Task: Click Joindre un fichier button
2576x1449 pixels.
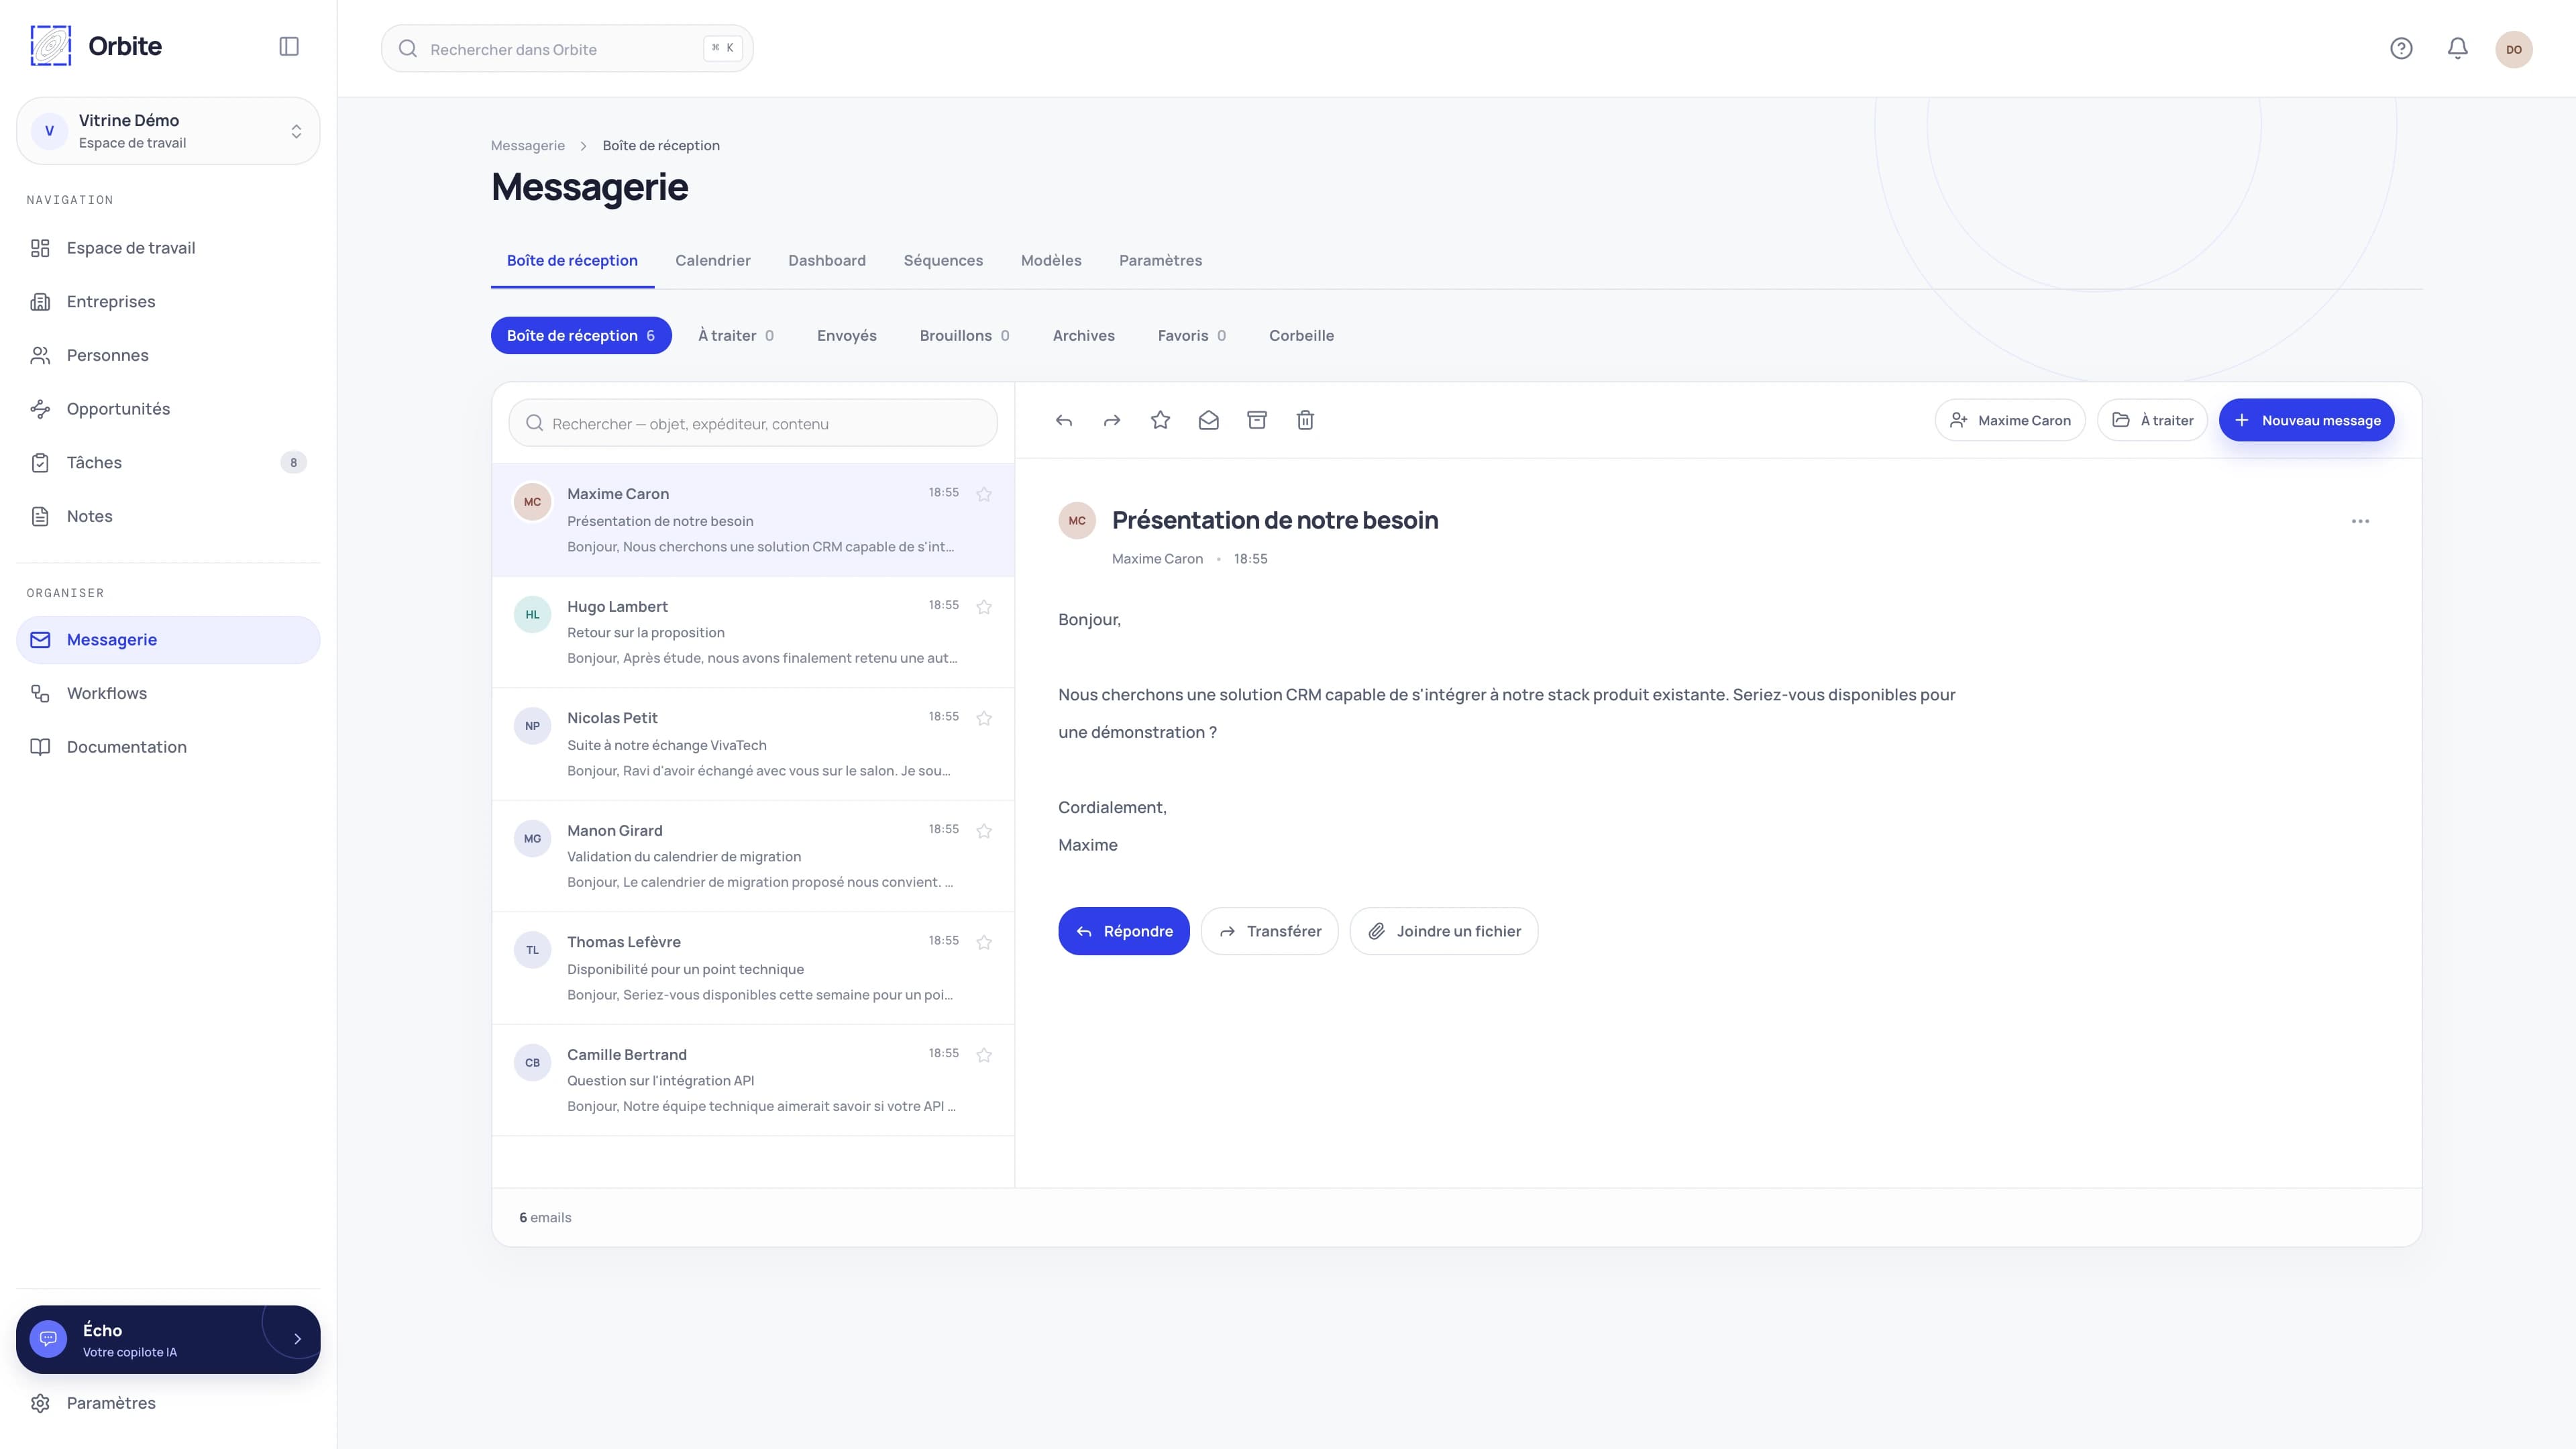Action: pos(1443,931)
